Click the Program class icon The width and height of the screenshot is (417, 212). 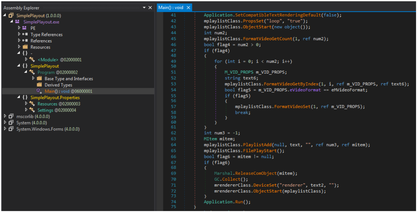tap(32, 72)
